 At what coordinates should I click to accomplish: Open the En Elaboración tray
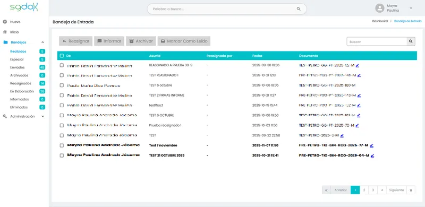pos(22,91)
